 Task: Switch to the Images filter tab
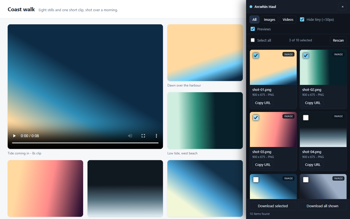[x=270, y=19]
